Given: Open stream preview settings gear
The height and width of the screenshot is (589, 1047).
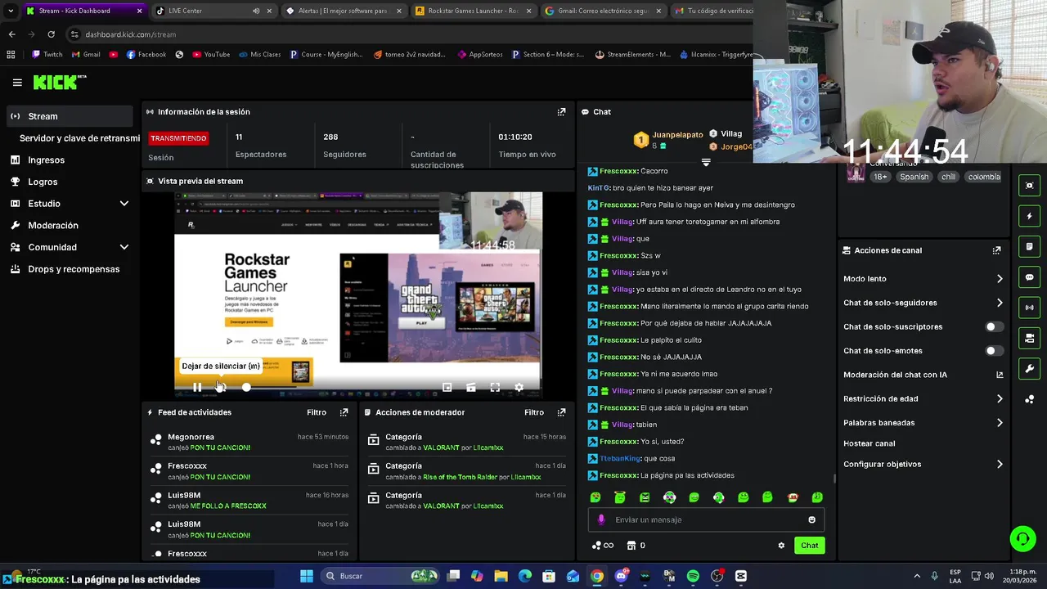Looking at the screenshot, I should (x=519, y=387).
